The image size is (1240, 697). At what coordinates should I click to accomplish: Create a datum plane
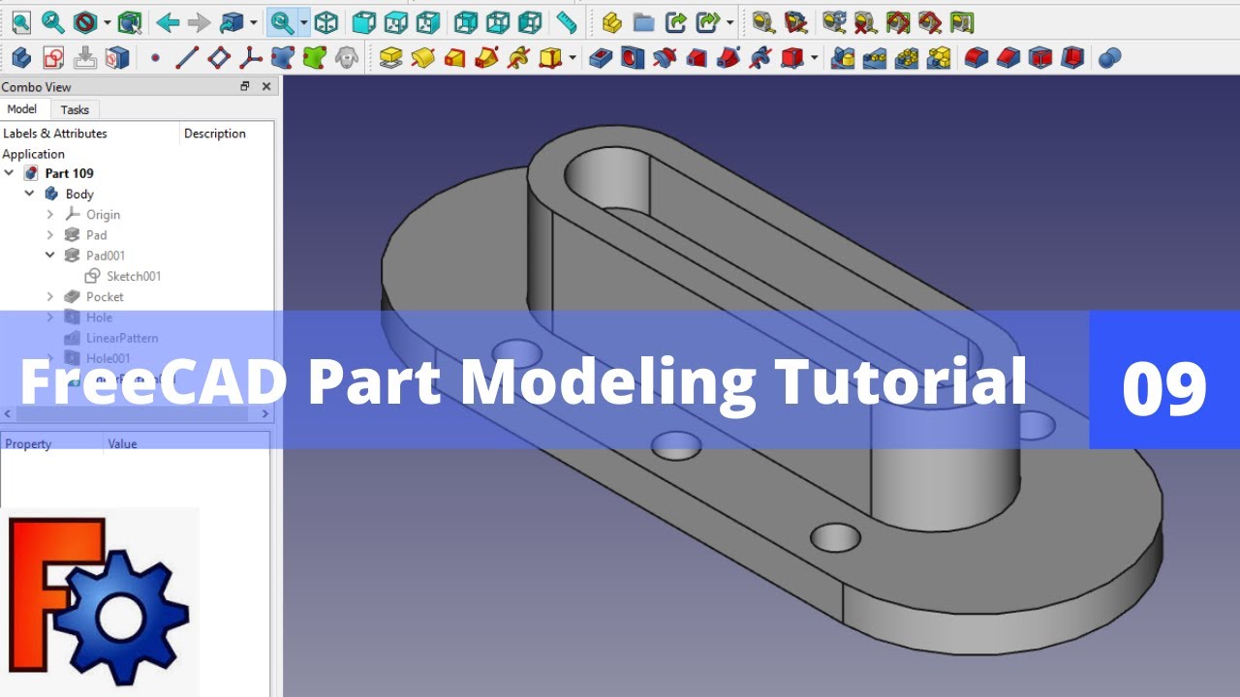(x=219, y=58)
